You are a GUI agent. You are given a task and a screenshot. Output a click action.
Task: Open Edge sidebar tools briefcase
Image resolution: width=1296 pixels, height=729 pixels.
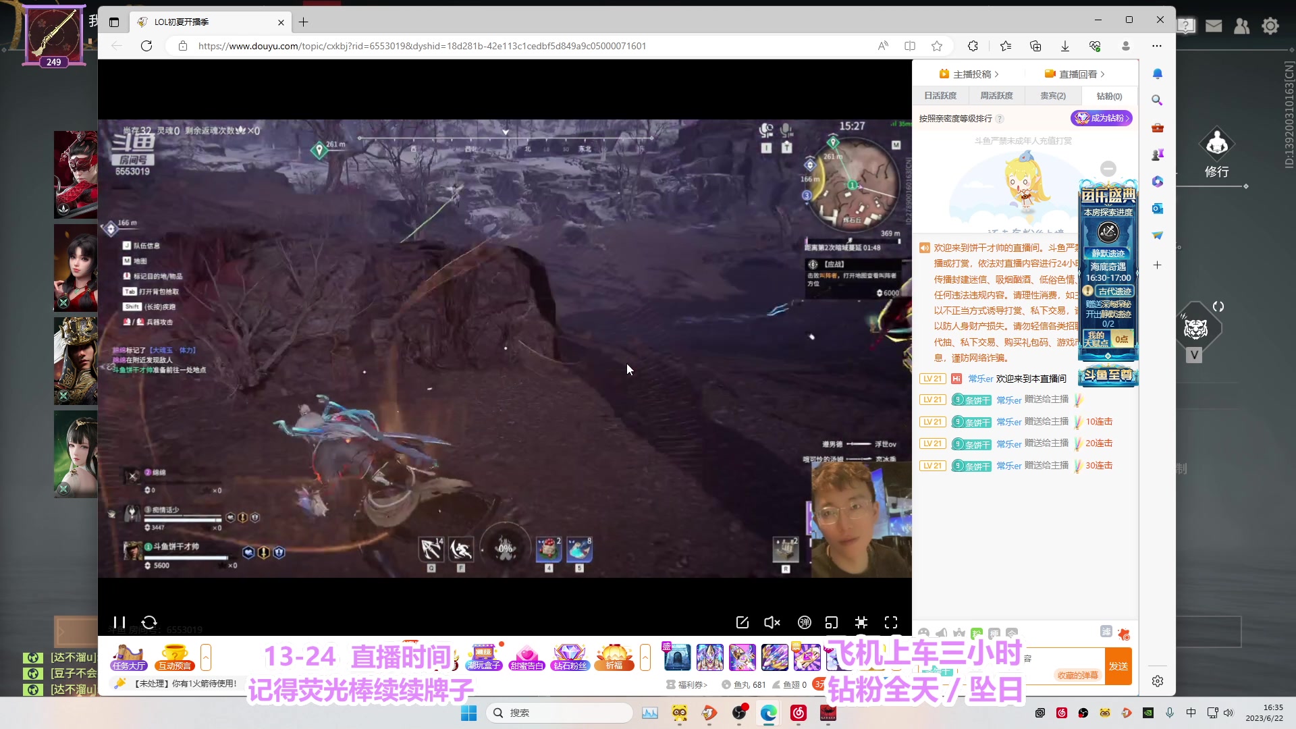point(1158,128)
